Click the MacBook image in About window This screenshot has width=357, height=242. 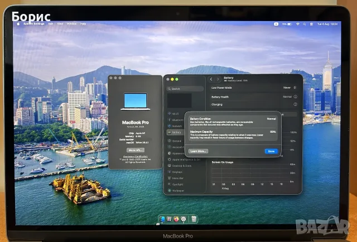[135, 101]
